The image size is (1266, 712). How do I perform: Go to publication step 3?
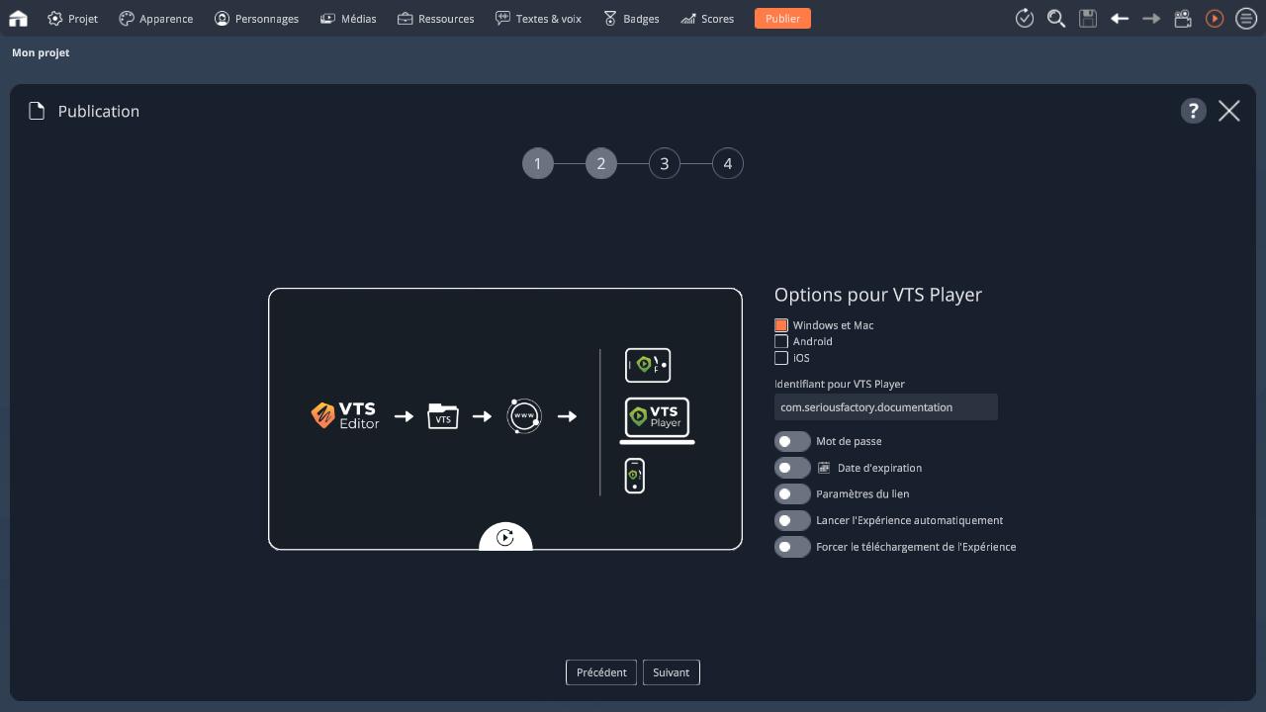pos(665,164)
